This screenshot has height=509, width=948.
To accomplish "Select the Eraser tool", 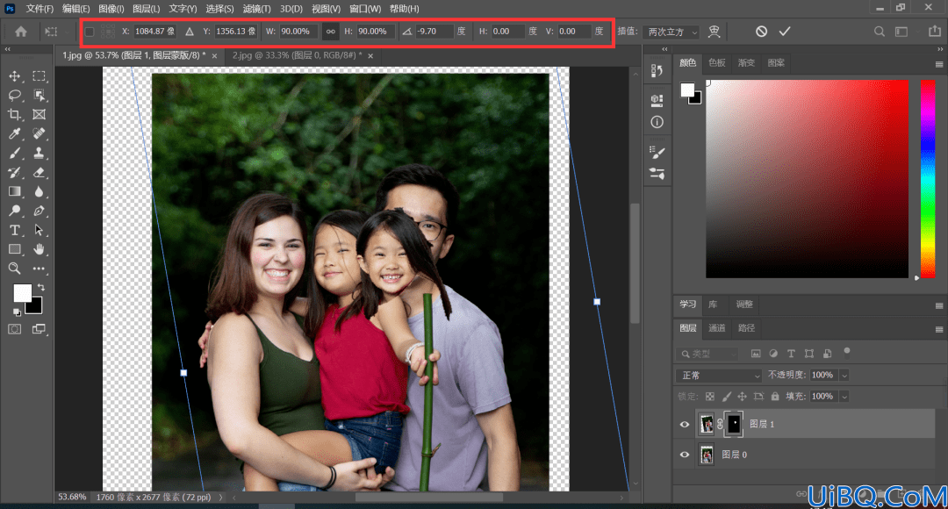I will click(39, 172).
